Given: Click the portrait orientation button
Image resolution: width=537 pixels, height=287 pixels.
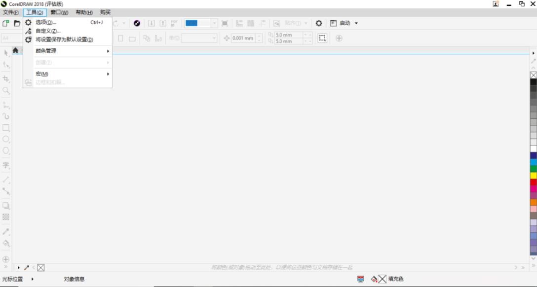Looking at the screenshot, I should pyautogui.click(x=120, y=38).
